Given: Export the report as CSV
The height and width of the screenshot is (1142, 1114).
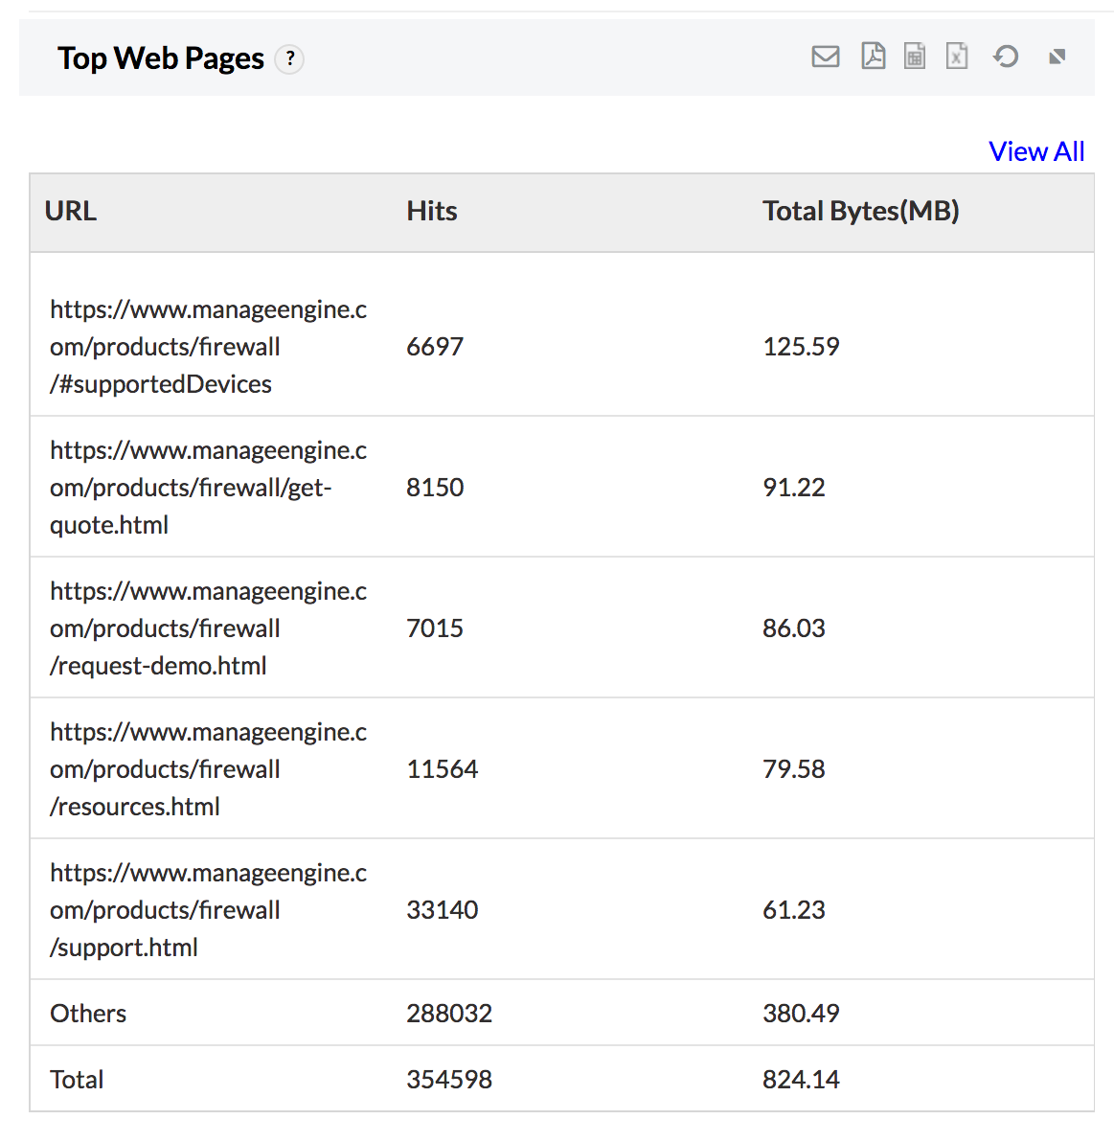Looking at the screenshot, I should [x=915, y=57].
